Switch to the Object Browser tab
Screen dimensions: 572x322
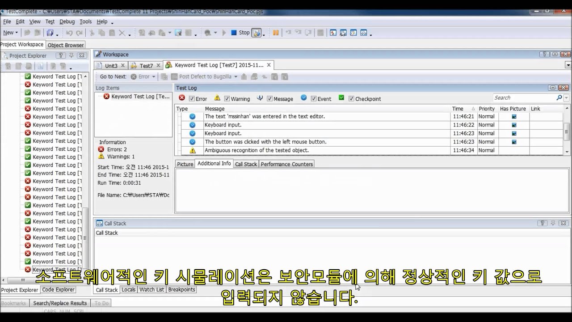click(66, 45)
